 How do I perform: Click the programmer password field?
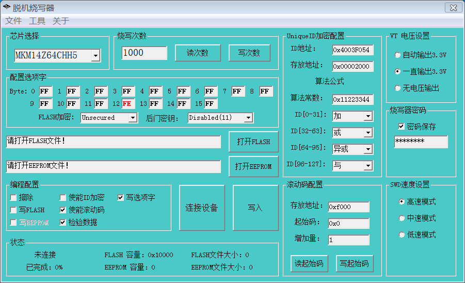(421, 142)
